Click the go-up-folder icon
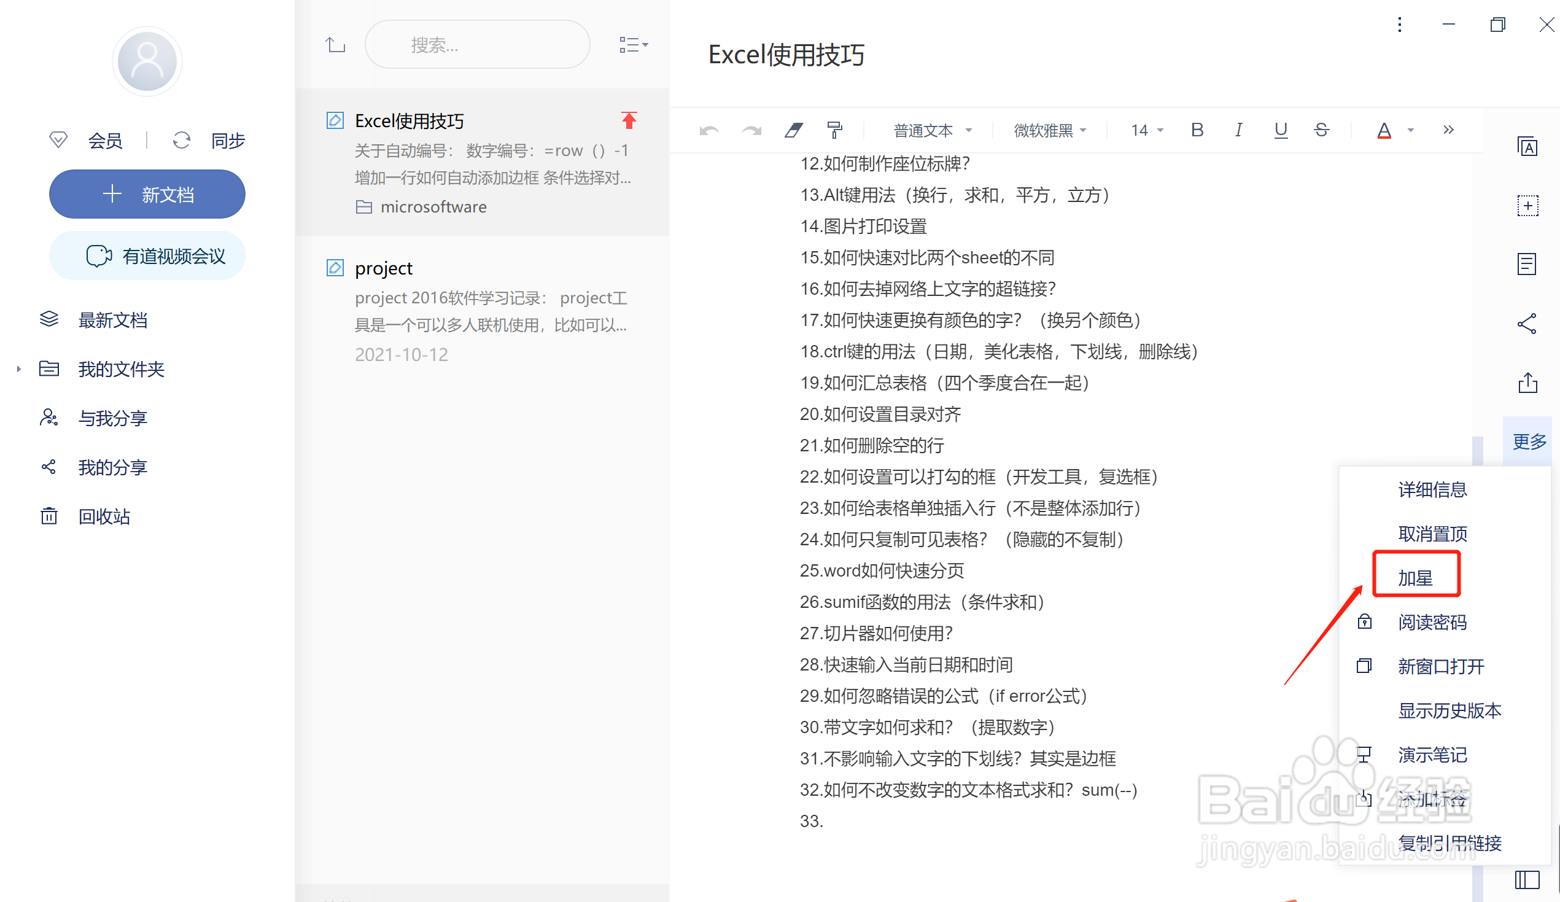Image resolution: width=1560 pixels, height=902 pixels. (335, 45)
